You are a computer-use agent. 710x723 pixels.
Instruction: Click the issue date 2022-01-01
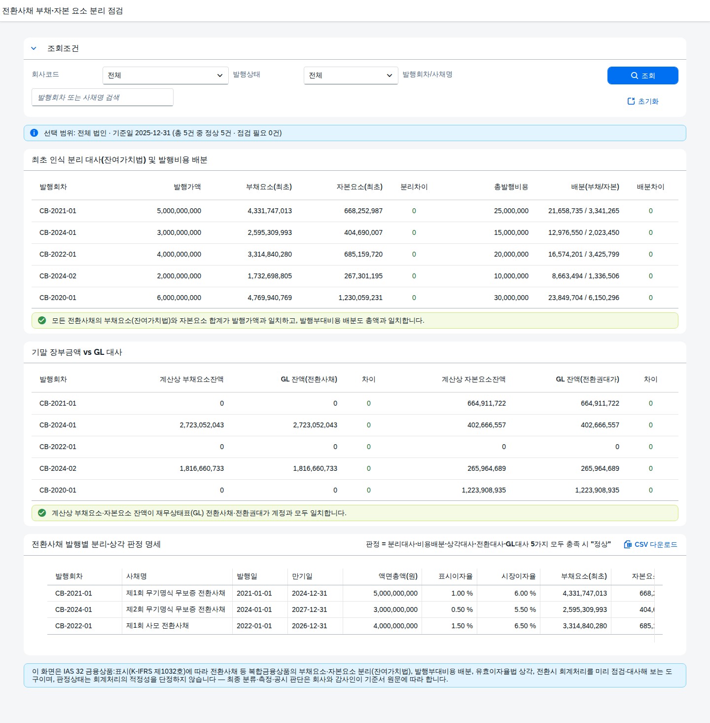[254, 626]
